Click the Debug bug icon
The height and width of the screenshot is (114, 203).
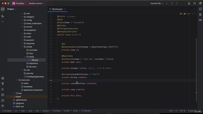point(172,3)
